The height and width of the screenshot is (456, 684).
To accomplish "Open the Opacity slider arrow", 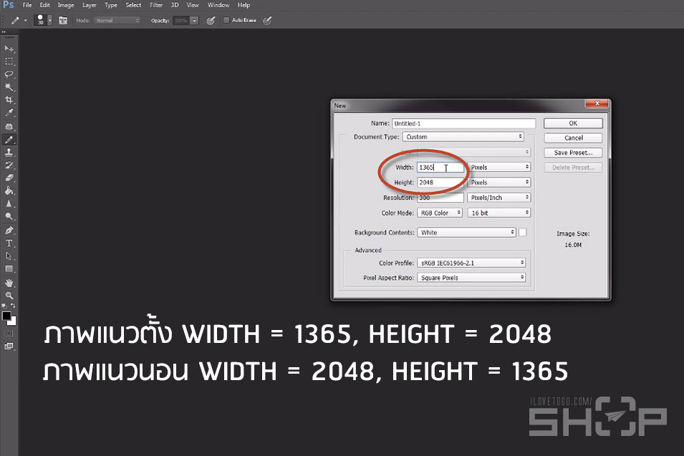I will point(195,21).
